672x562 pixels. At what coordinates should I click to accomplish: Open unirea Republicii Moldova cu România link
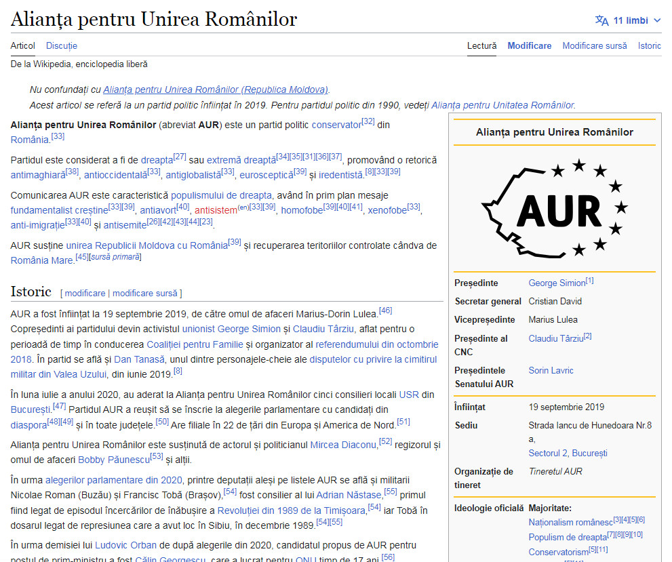pyautogui.click(x=147, y=246)
